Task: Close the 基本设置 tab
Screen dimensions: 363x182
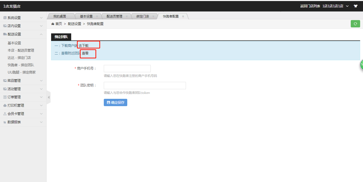Action: [97, 16]
